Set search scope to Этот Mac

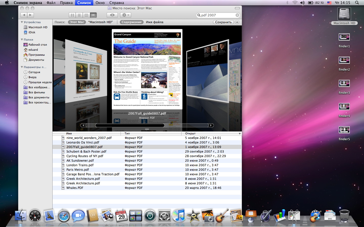click(x=77, y=22)
